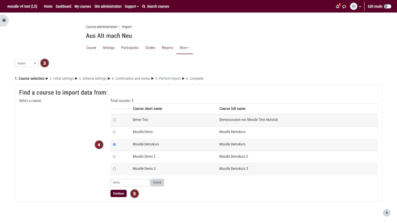Click the Course administration breadcrumb link
Screen dimensions: 397x223
tap(102, 27)
